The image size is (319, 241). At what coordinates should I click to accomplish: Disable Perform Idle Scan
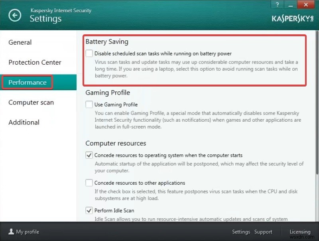89,210
